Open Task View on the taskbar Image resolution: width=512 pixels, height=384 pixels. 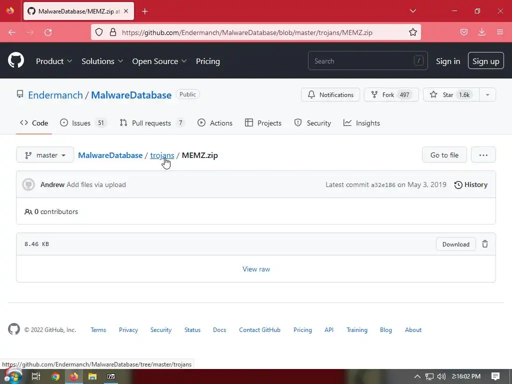click(x=35, y=376)
